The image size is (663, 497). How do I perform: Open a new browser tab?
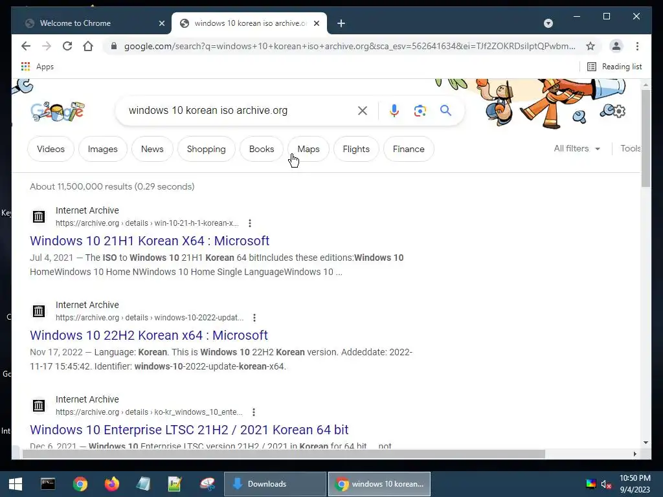(x=341, y=23)
